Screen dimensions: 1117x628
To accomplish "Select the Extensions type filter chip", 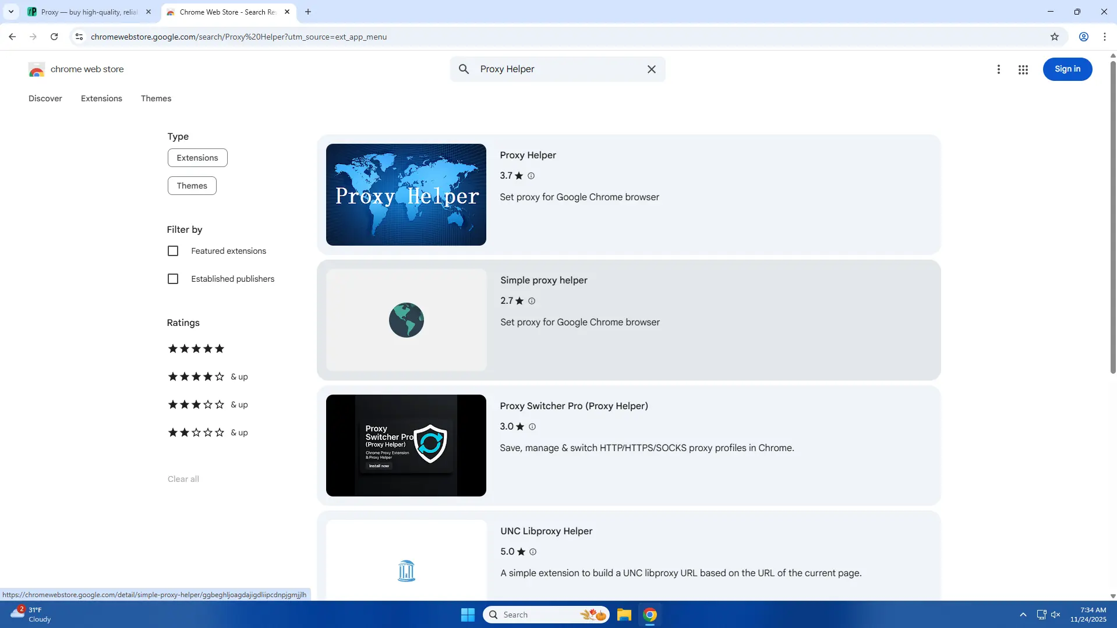I will click(197, 158).
